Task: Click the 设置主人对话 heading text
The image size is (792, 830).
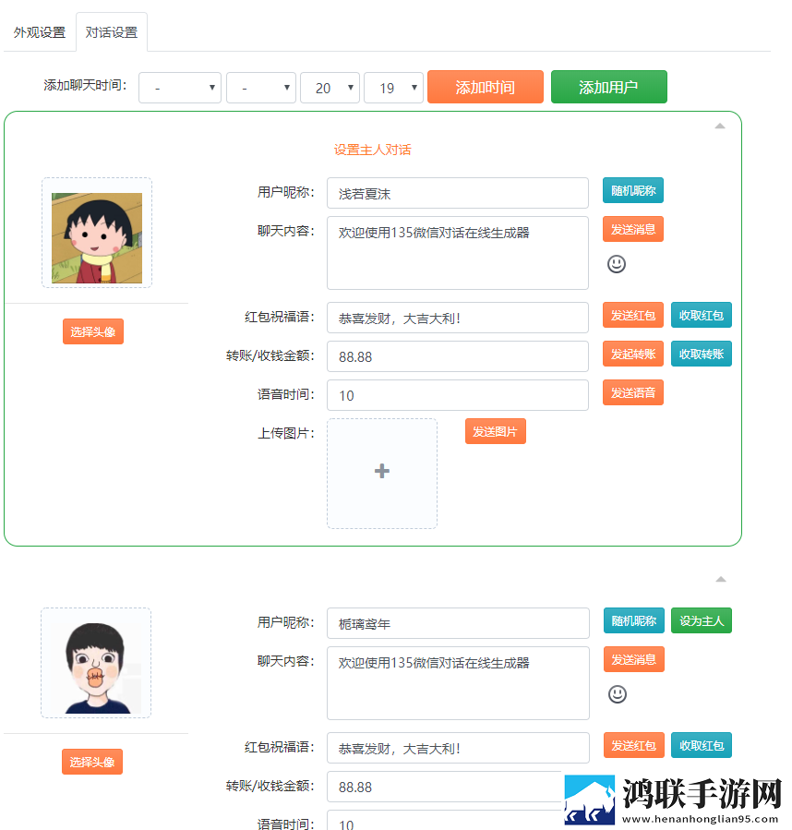Action: [x=372, y=150]
